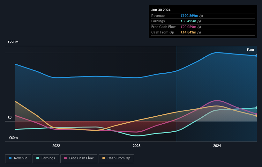Screen dimensions: 262x167
Task: Click the €14.843m cash from op value
Action: pyautogui.click(x=188, y=33)
